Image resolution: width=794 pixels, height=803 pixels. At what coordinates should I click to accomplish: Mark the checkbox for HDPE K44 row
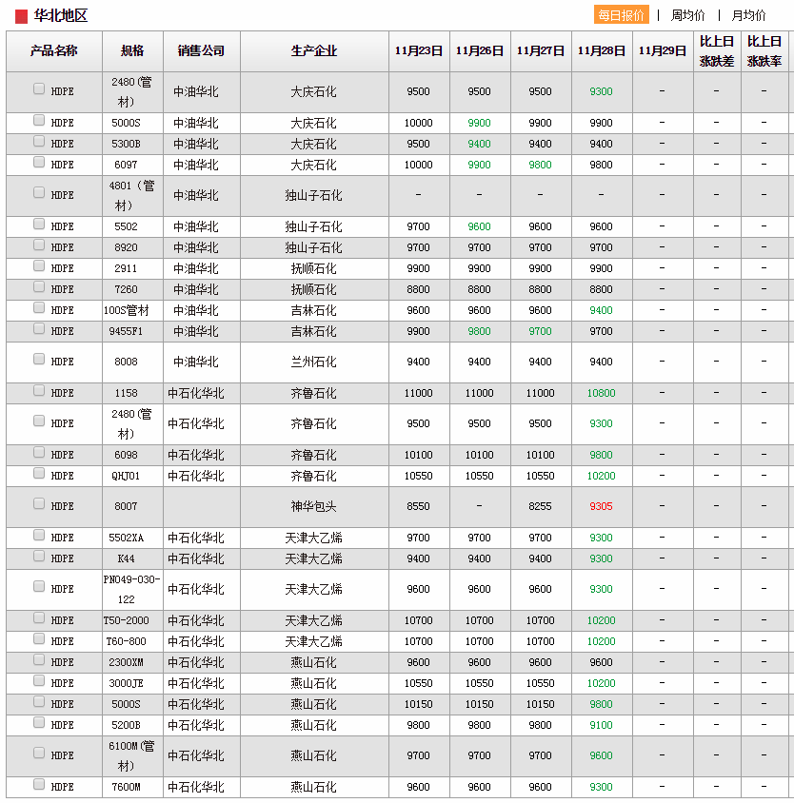tap(39, 557)
